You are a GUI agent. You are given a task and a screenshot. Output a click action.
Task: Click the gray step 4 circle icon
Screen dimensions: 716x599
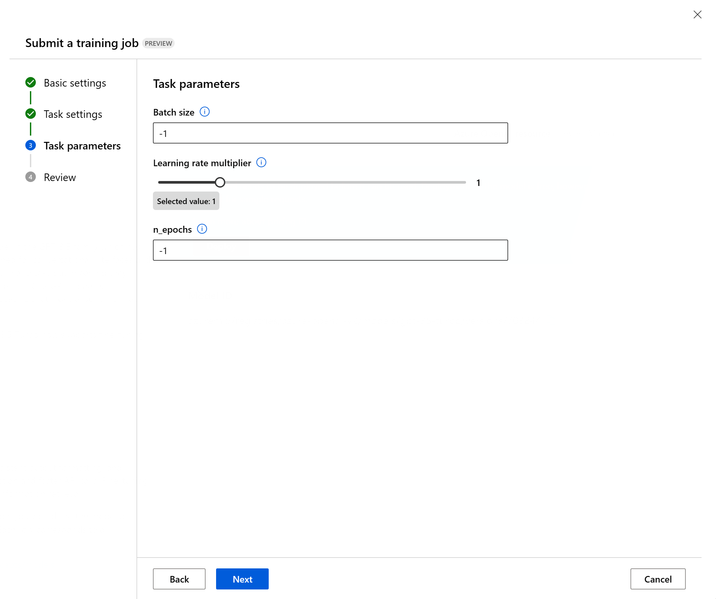pos(31,177)
